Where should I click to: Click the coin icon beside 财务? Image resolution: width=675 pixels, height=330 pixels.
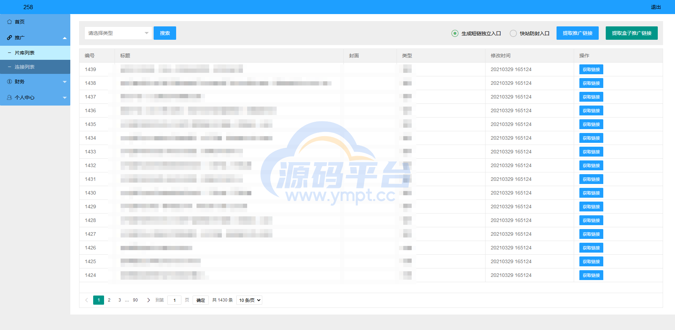(9, 82)
